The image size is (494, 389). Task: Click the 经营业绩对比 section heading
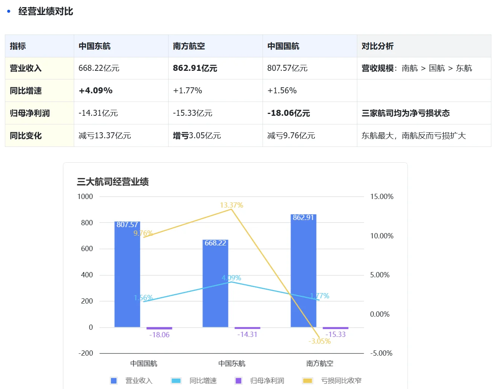click(x=46, y=11)
